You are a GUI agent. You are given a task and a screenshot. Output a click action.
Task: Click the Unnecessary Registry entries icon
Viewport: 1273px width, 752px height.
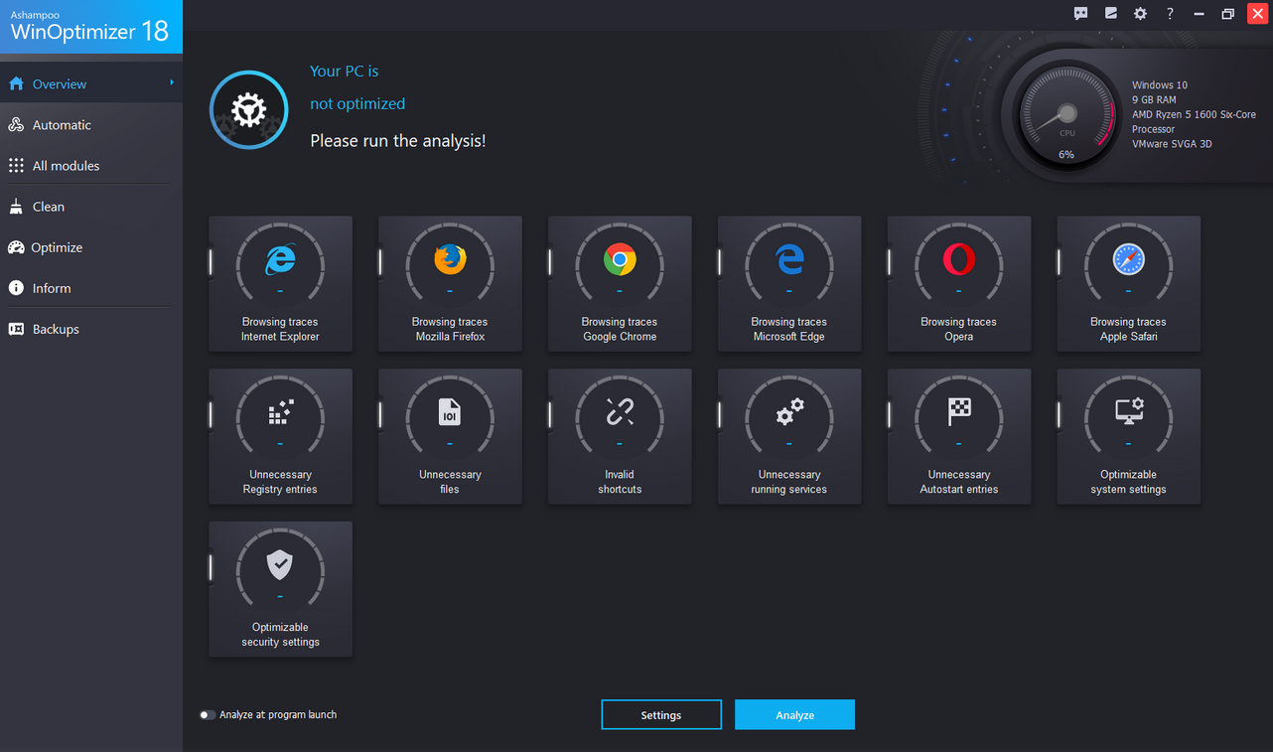[x=280, y=412]
